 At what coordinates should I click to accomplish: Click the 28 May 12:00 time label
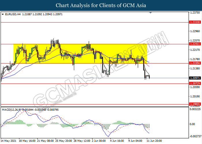[x=82, y=141]
